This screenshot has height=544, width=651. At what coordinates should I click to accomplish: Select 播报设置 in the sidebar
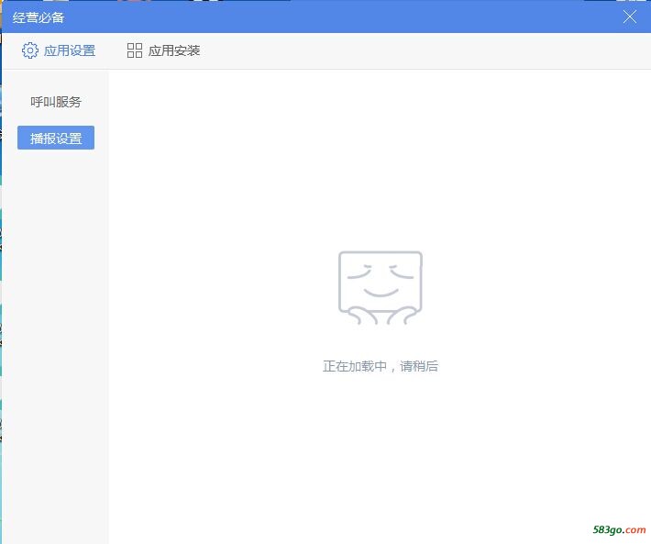56,138
